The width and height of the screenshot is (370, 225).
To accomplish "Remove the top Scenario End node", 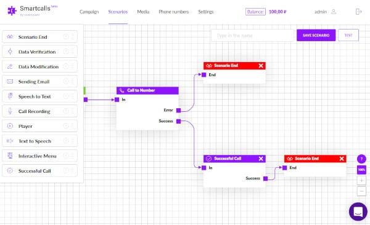I will [261, 66].
